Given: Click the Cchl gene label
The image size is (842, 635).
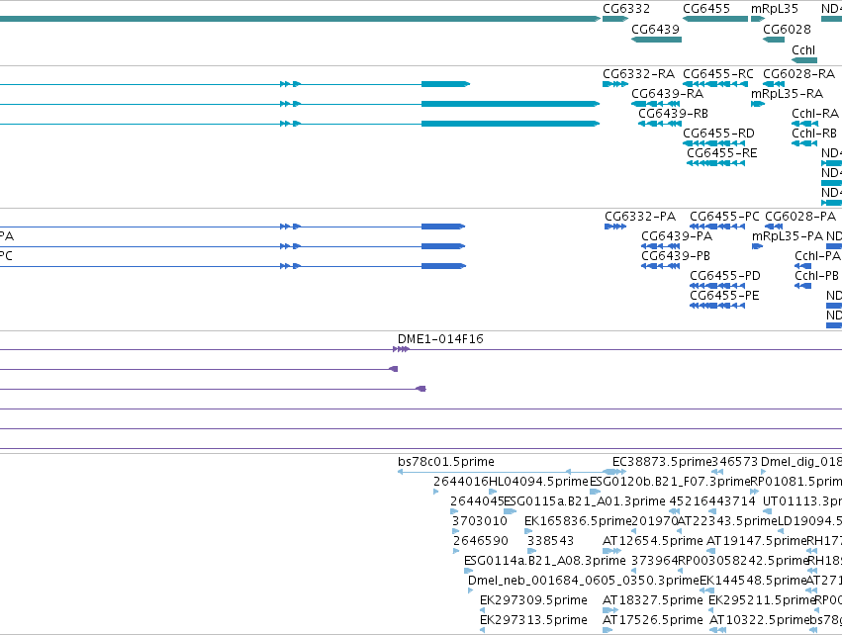Looking at the screenshot, I should [x=803, y=49].
